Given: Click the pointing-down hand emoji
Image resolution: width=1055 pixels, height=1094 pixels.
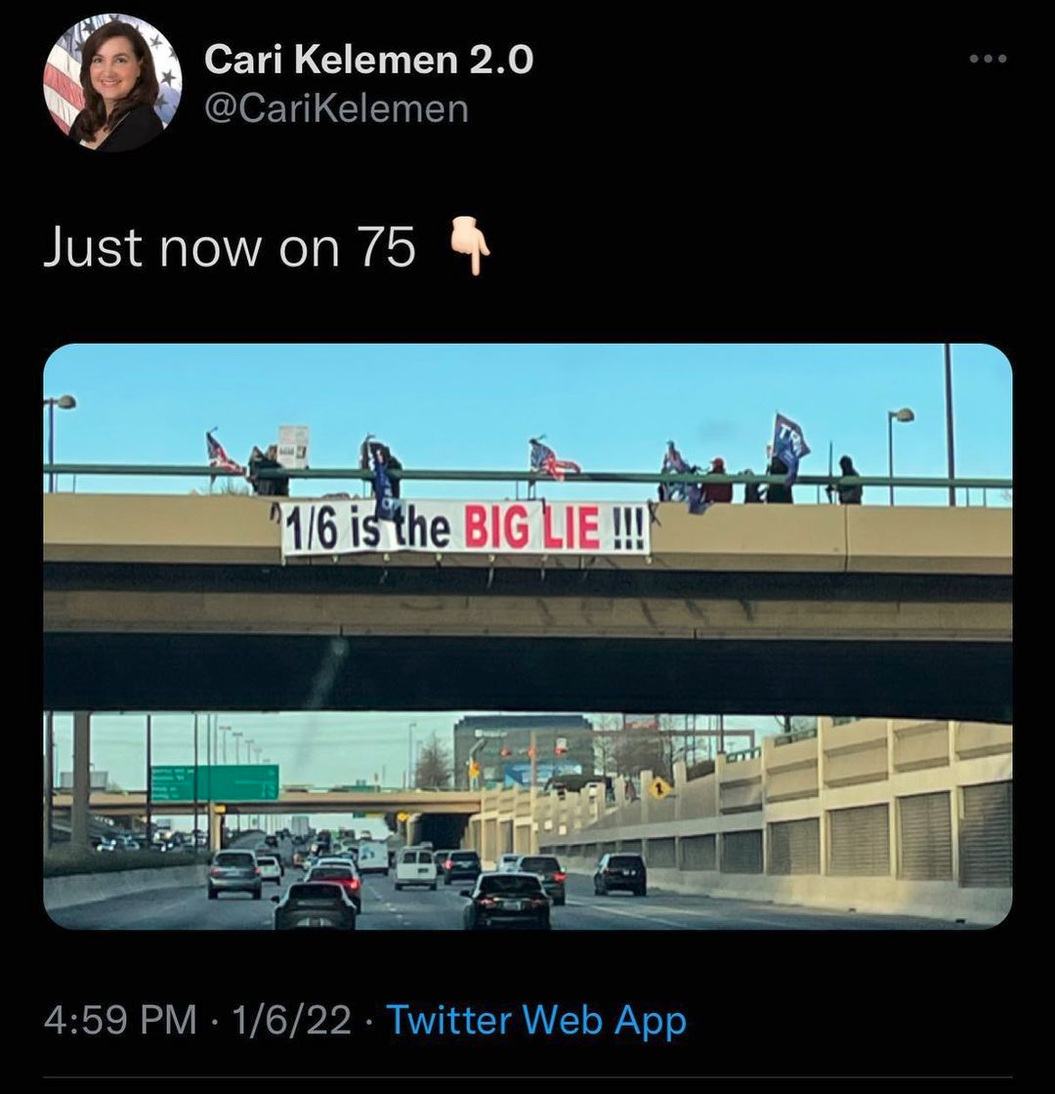Looking at the screenshot, I should pyautogui.click(x=469, y=247).
